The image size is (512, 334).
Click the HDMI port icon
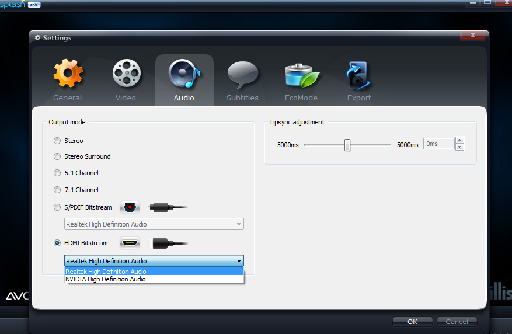coord(130,243)
